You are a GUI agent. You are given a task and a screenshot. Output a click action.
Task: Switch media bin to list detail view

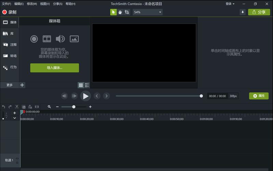(87, 85)
